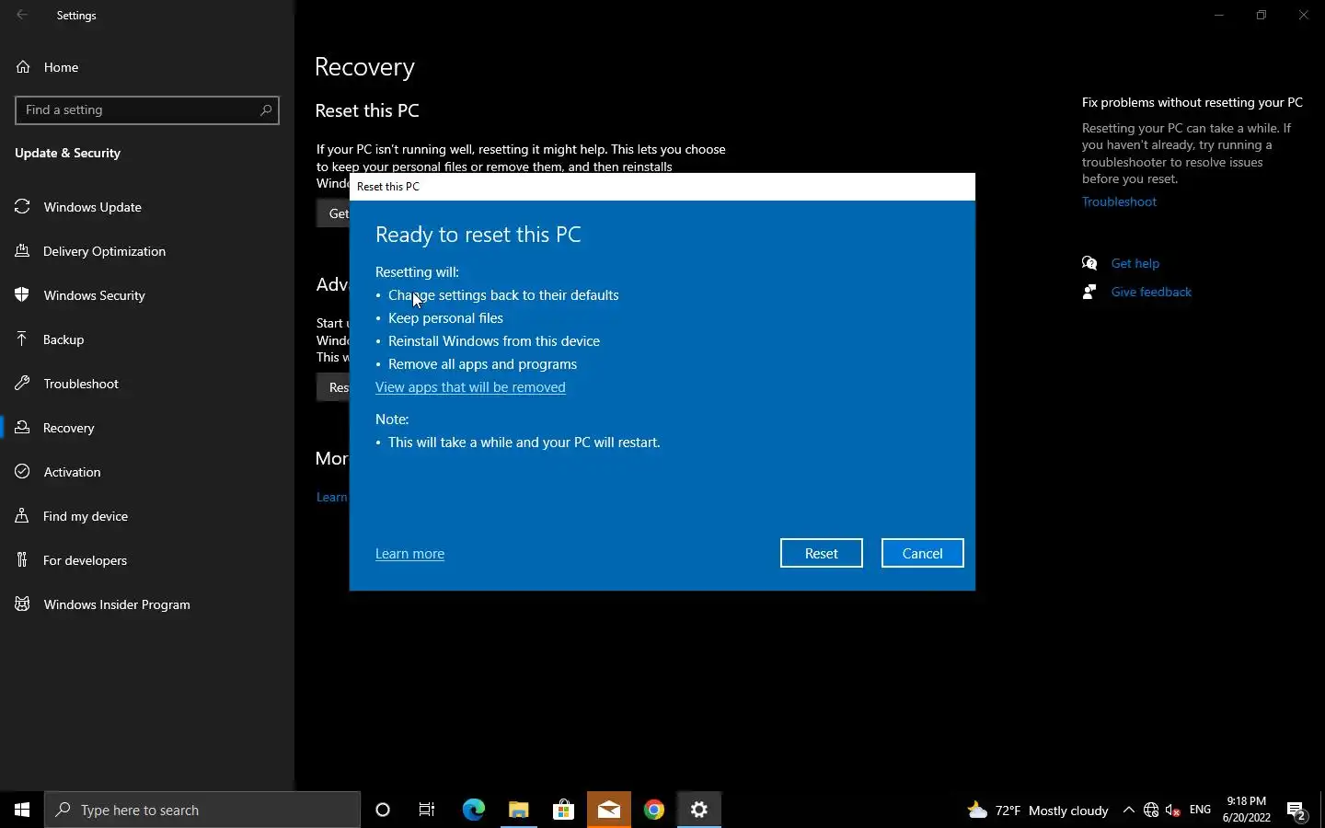This screenshot has width=1325, height=828.
Task: Click 'Reinstall Windows from this device' text
Action: point(494,341)
